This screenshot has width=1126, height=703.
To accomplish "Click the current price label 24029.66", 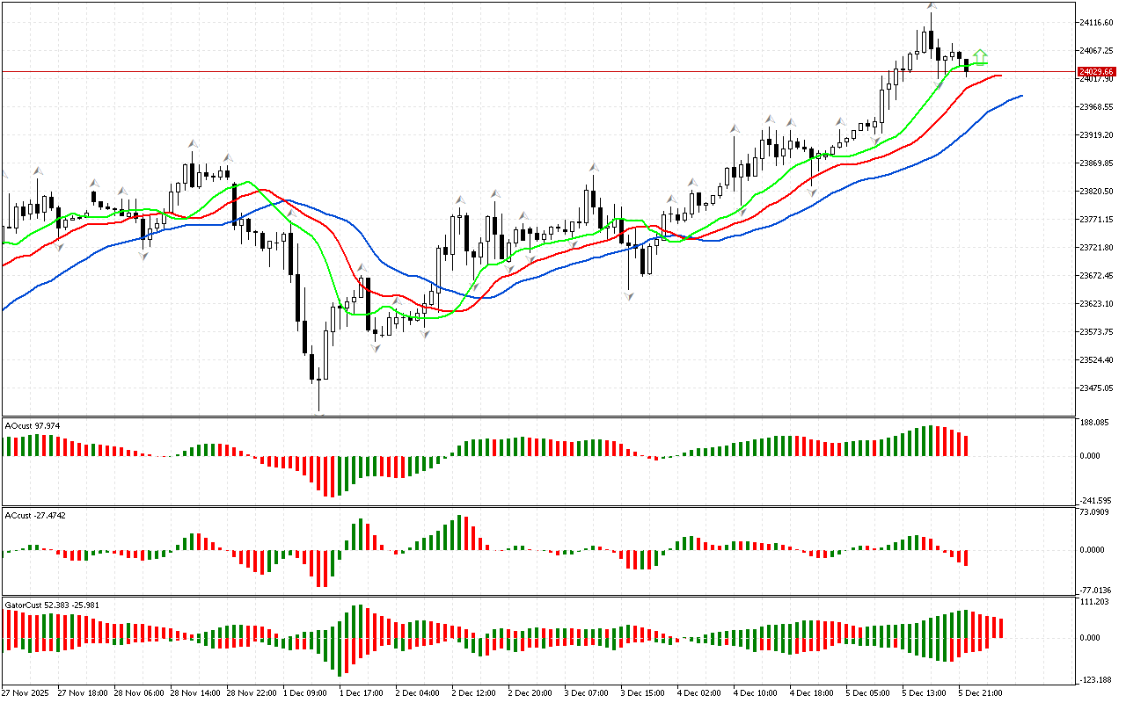I will coord(1096,71).
